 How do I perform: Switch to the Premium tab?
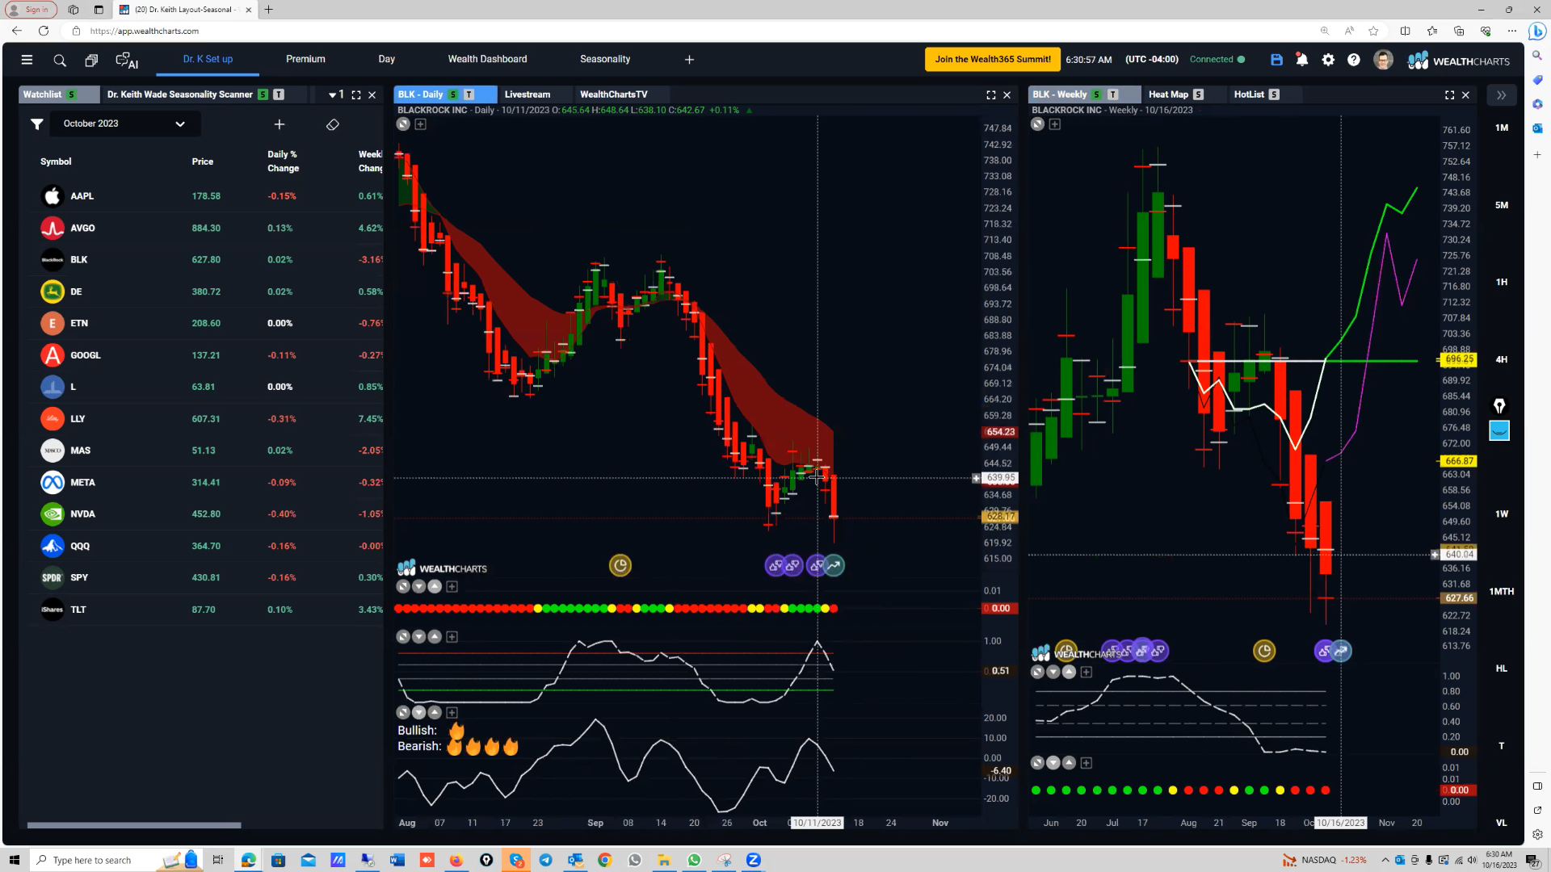click(x=305, y=59)
